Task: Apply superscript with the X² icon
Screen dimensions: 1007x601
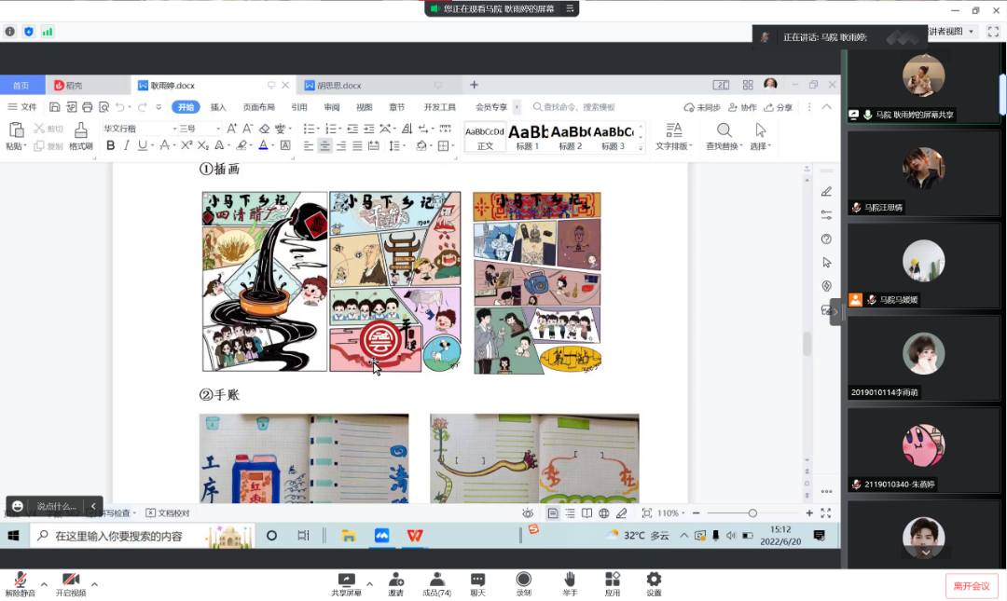Action: pyautogui.click(x=186, y=145)
